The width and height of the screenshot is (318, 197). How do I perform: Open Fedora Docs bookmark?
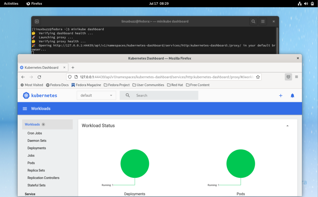[57, 85]
